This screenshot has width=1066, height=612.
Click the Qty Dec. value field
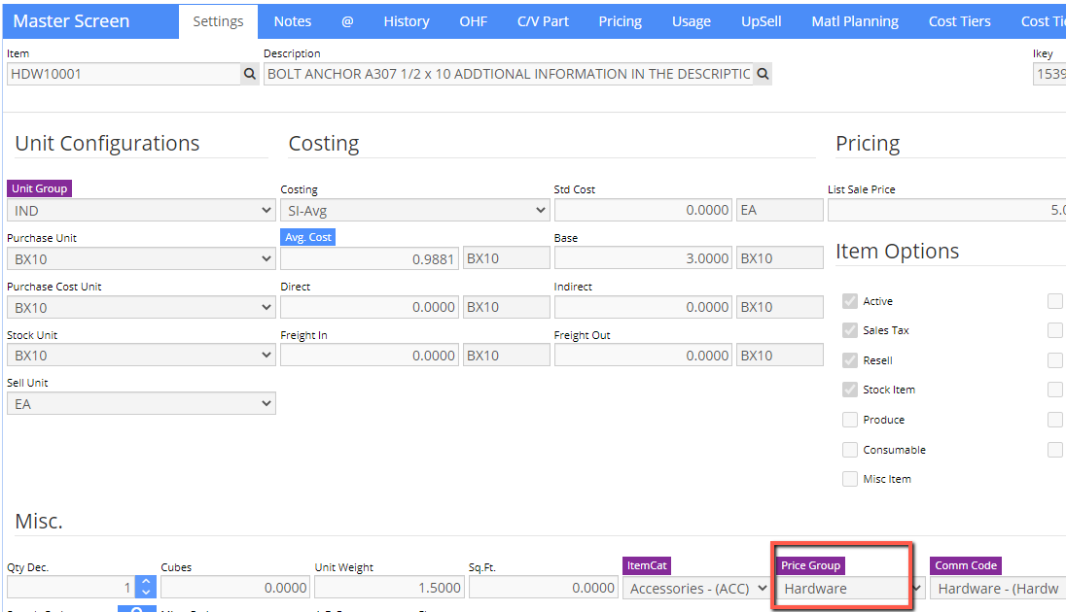point(71,588)
